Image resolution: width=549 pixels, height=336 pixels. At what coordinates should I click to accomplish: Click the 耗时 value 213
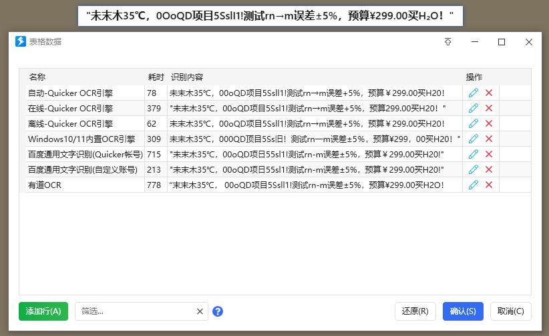(154, 169)
